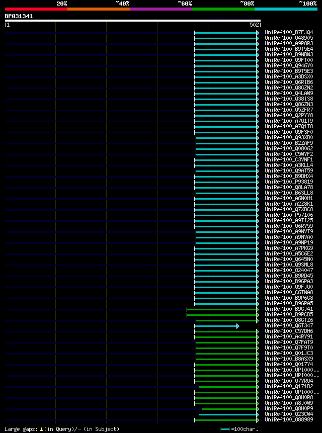Open UniRef100_A3DSX0 hit
The image size is (322, 433).
[289, 77]
